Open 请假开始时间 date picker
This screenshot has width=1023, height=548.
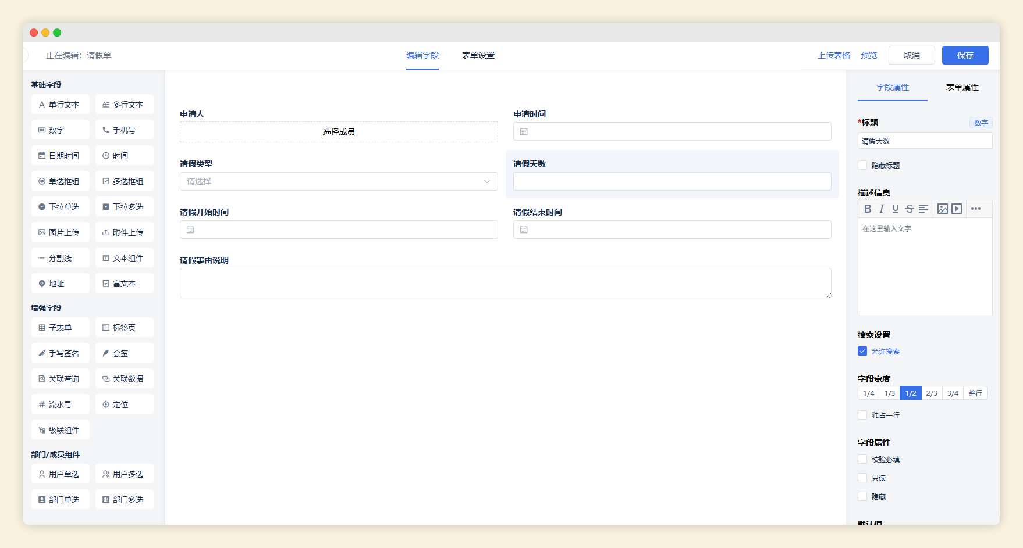pos(339,230)
